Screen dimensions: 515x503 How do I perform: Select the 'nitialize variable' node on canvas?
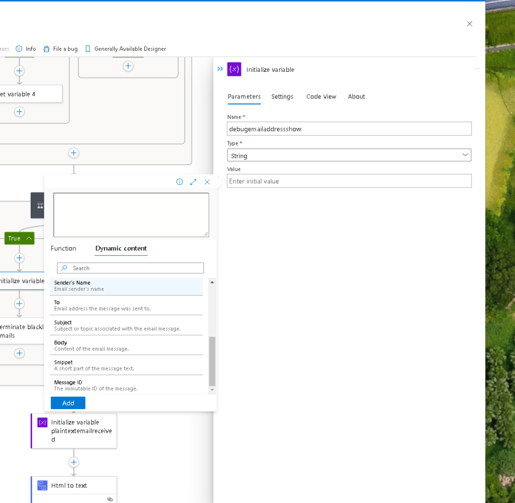(x=22, y=281)
